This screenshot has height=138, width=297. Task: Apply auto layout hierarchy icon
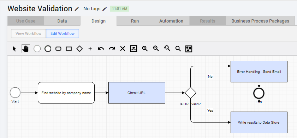click(134, 49)
